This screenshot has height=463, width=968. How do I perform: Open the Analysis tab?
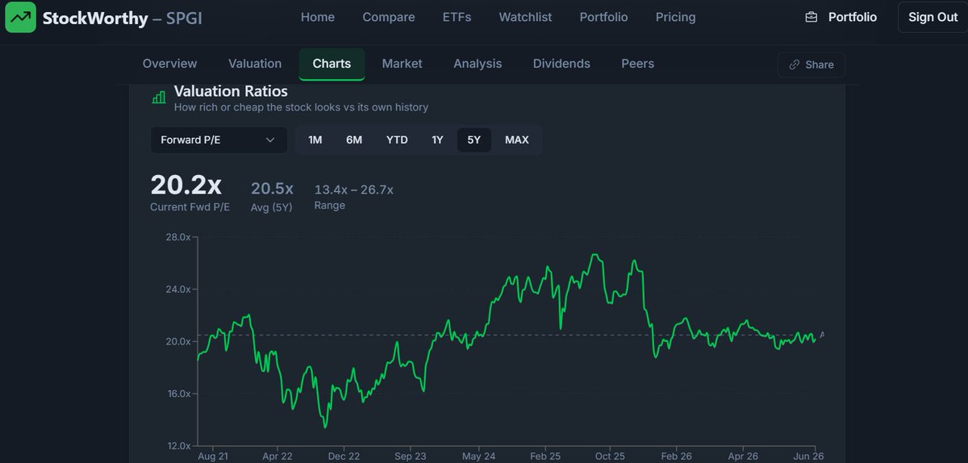tap(478, 64)
